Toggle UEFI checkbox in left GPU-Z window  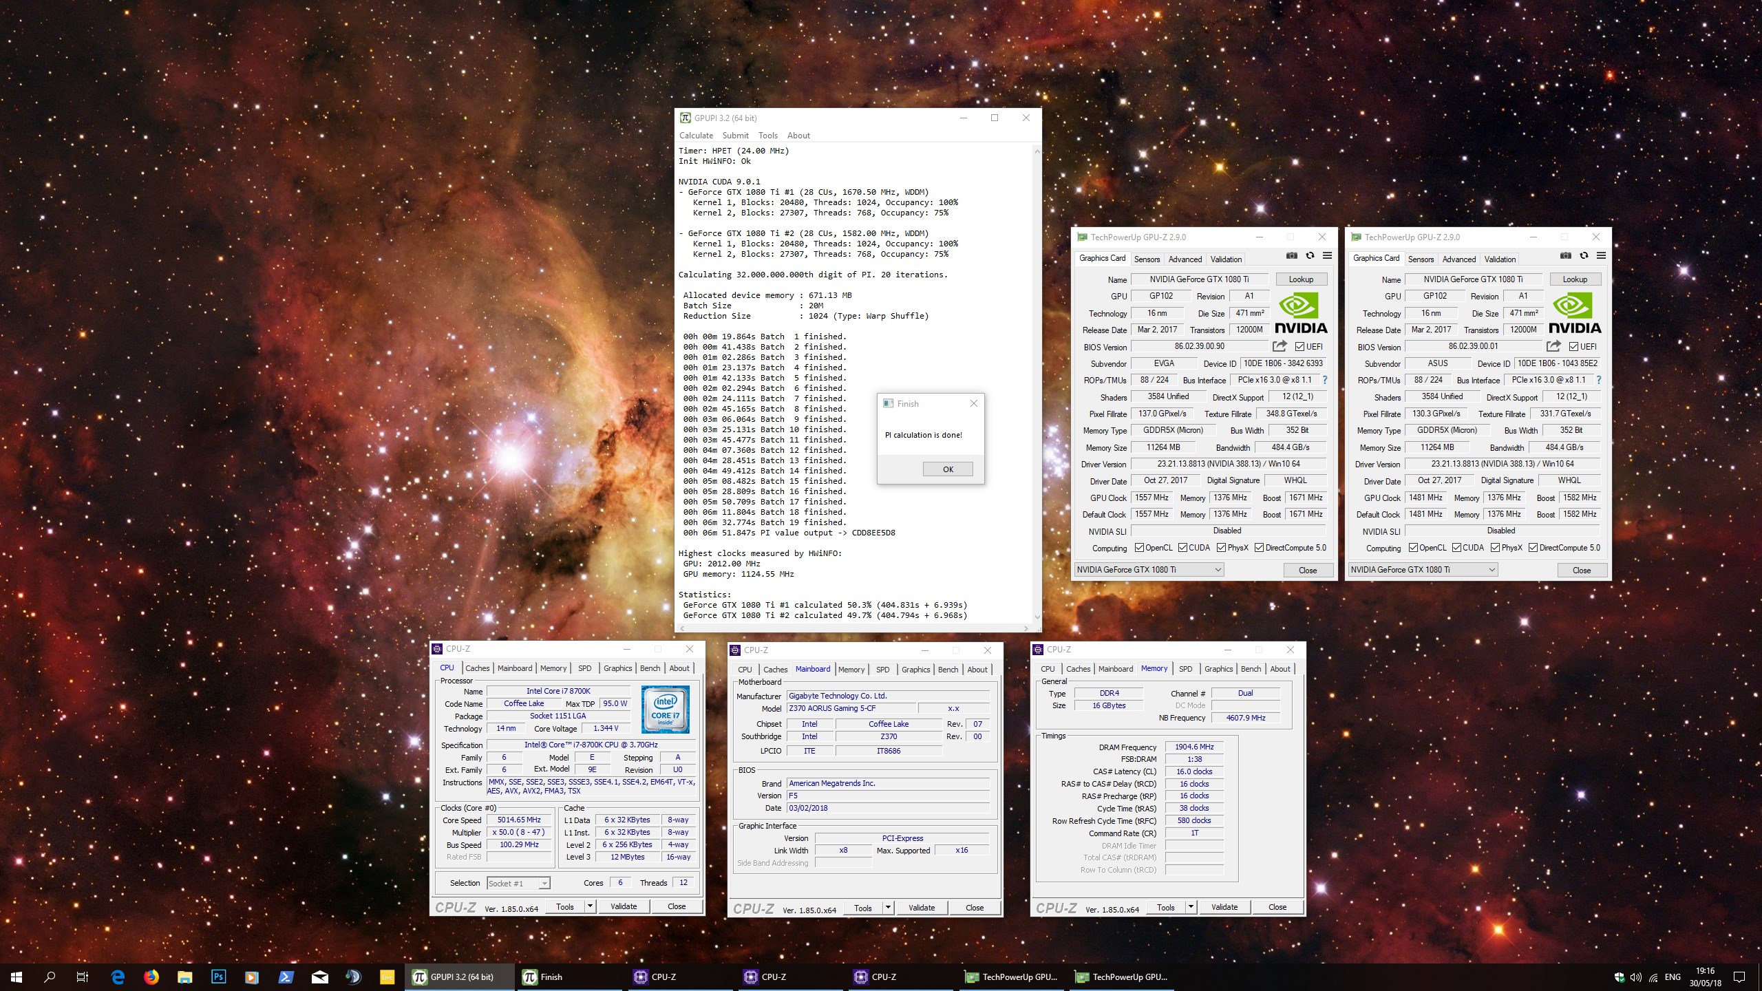point(1299,347)
